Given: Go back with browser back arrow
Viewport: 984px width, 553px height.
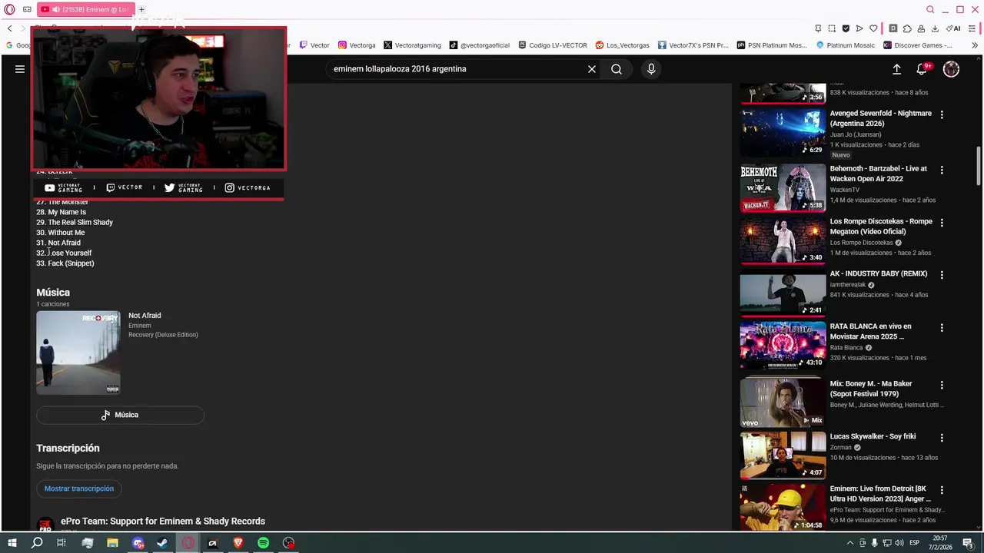Looking at the screenshot, I should click(9, 28).
